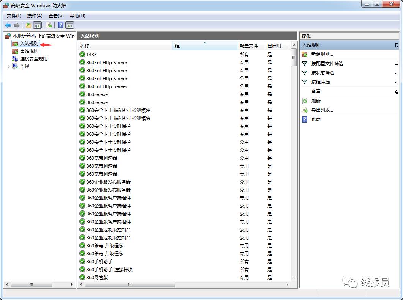Screen dimensions: 403x300
Task: Expand submenu arrow beside 按状态筛选
Action: pyautogui.click(x=396, y=73)
